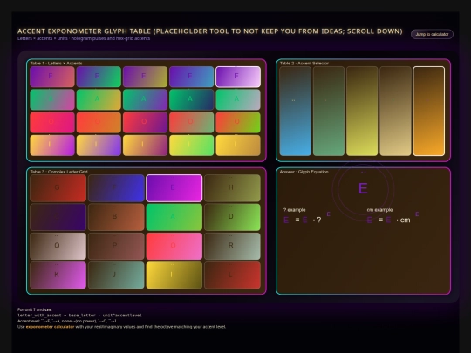The width and height of the screenshot is (471, 353).
Task: Select the yellow-to-maroon I cell in Table 1
Action: pyautogui.click(x=145, y=146)
